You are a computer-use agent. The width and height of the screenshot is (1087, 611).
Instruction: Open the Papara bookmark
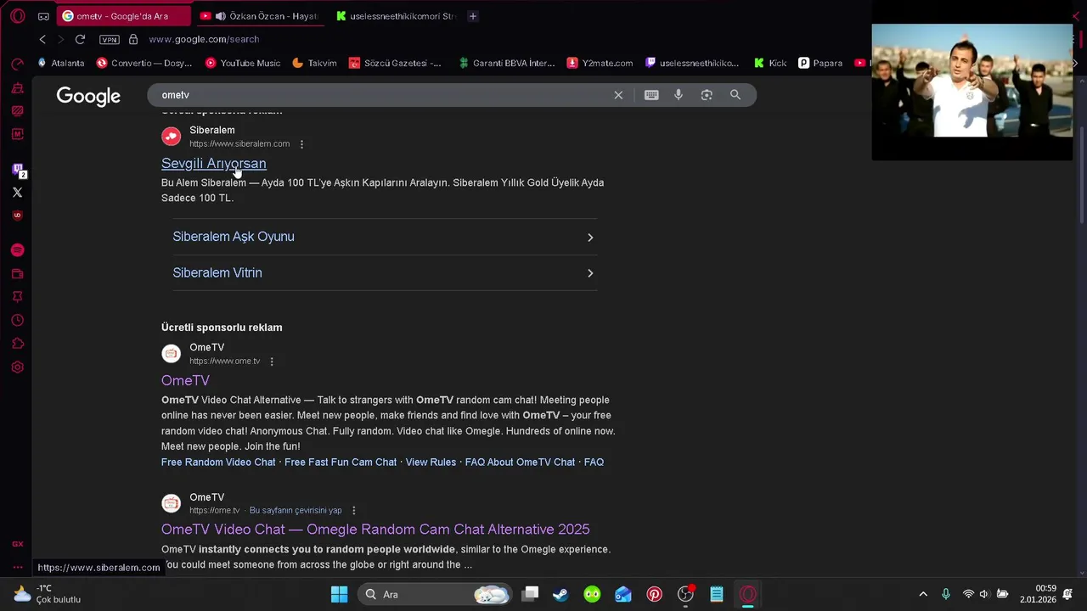point(820,63)
